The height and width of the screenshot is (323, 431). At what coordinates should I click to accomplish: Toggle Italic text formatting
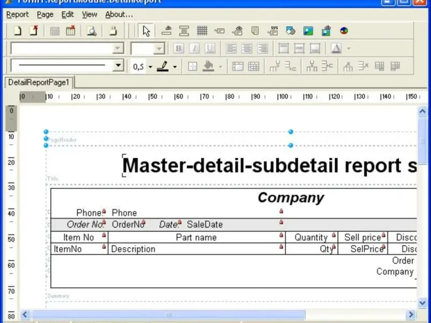click(194, 48)
